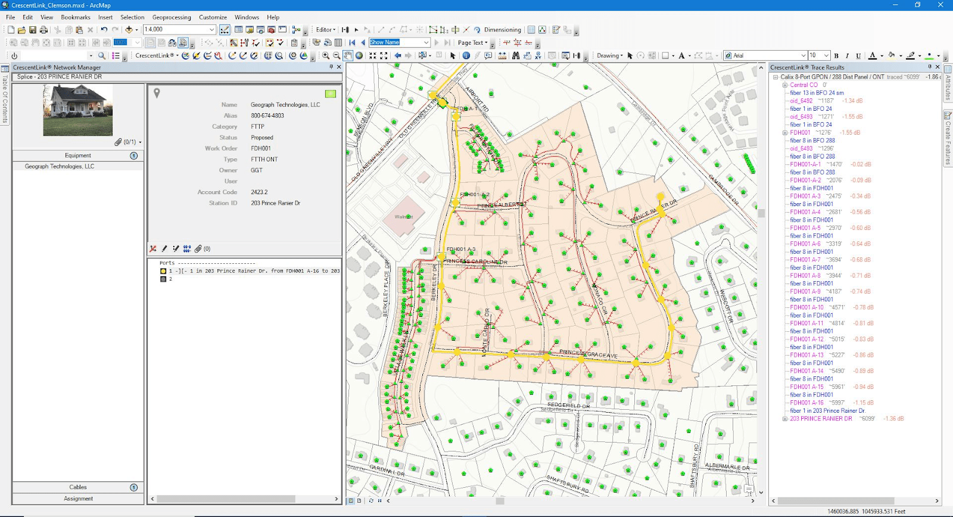
Task: Click the yellow port 1 color square
Action: coord(163,271)
